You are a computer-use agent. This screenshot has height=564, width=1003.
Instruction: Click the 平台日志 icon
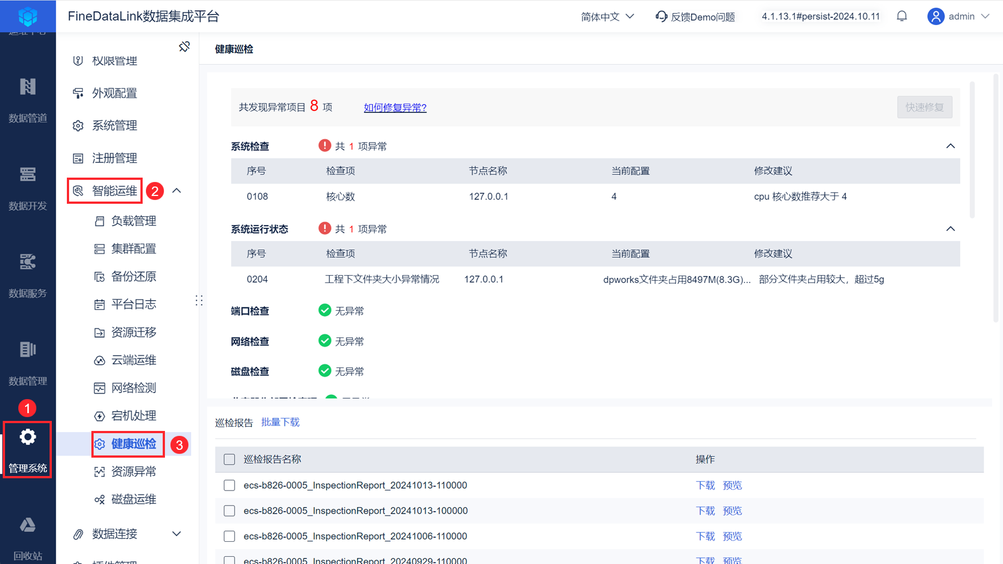click(100, 305)
